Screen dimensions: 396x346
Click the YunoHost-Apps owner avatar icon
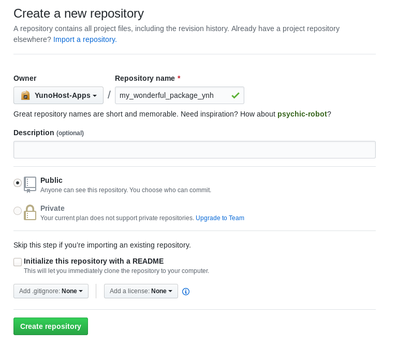click(25, 95)
